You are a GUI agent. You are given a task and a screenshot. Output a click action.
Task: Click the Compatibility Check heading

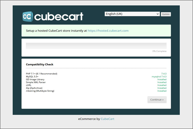pos(40,64)
